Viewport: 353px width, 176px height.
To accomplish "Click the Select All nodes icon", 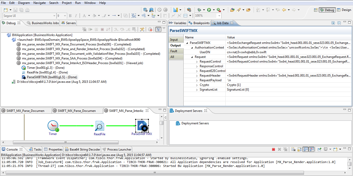I will [x=134, y=16].
